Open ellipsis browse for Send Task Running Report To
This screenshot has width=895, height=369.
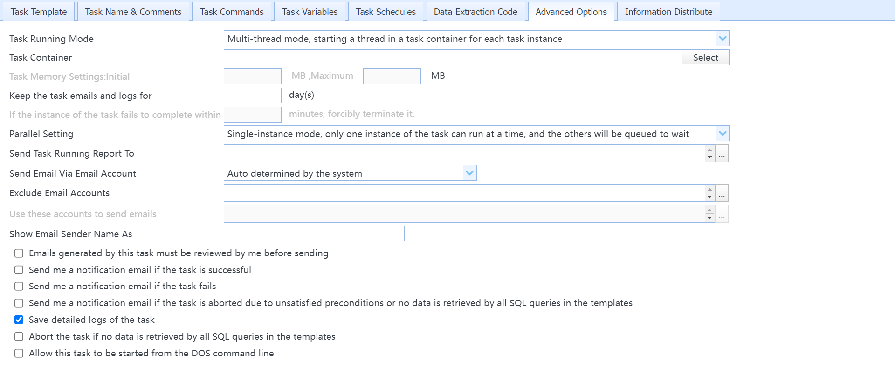[722, 153]
